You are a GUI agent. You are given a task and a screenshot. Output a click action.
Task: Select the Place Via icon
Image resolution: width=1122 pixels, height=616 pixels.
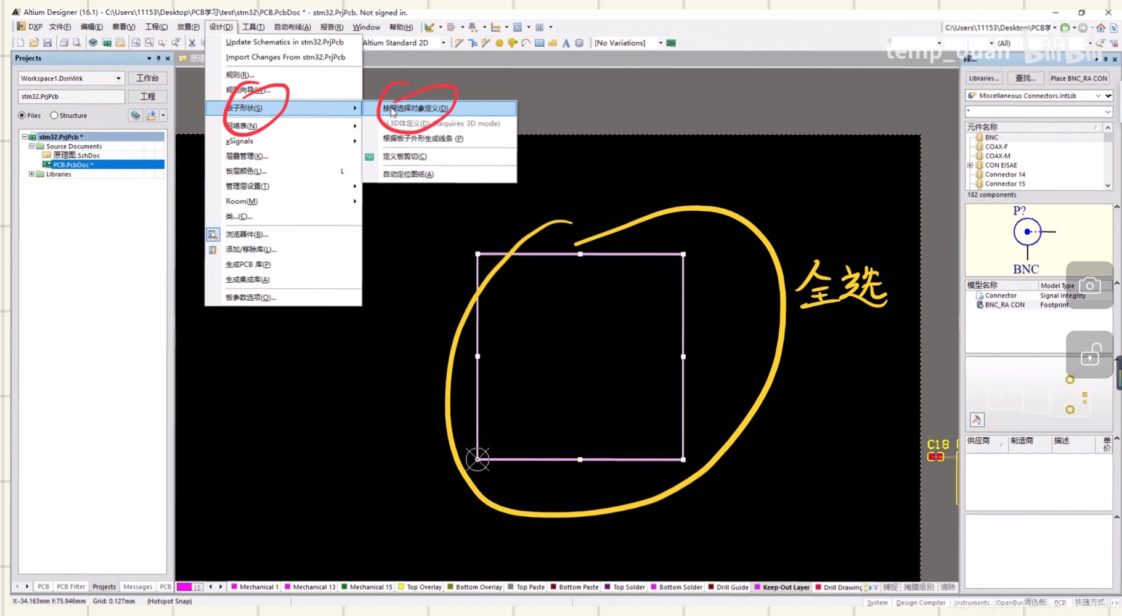(512, 43)
